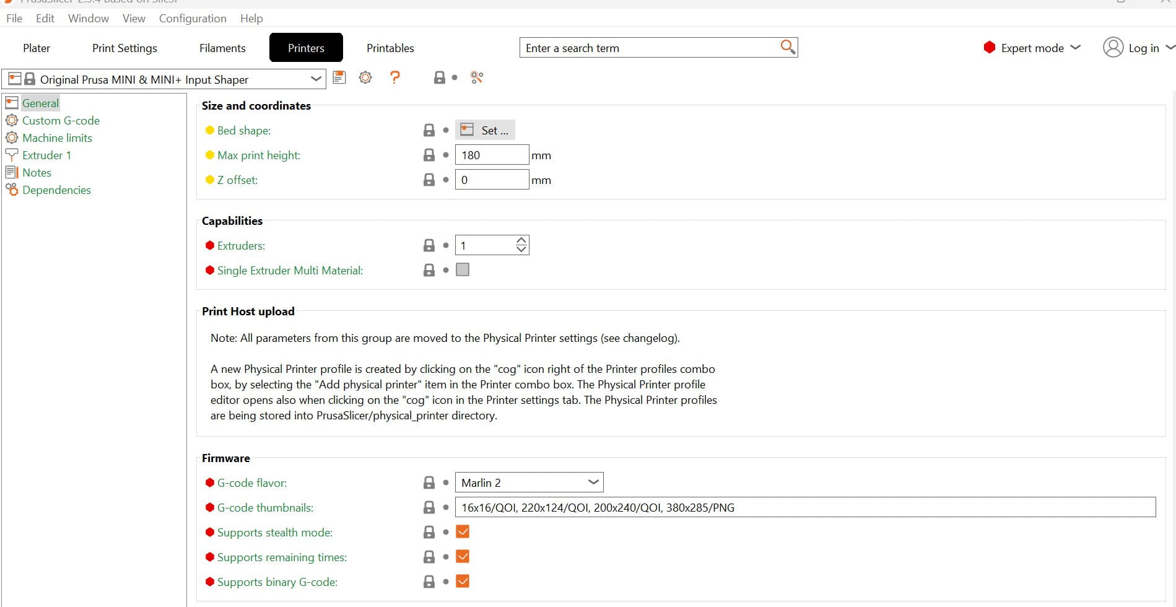Viewport: 1176px width, 607px height.
Task: Uncheck Supports binary G-code
Action: [x=463, y=581]
